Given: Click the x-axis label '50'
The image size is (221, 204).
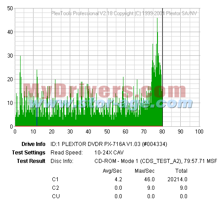Looking at the screenshot, I should (107, 132).
